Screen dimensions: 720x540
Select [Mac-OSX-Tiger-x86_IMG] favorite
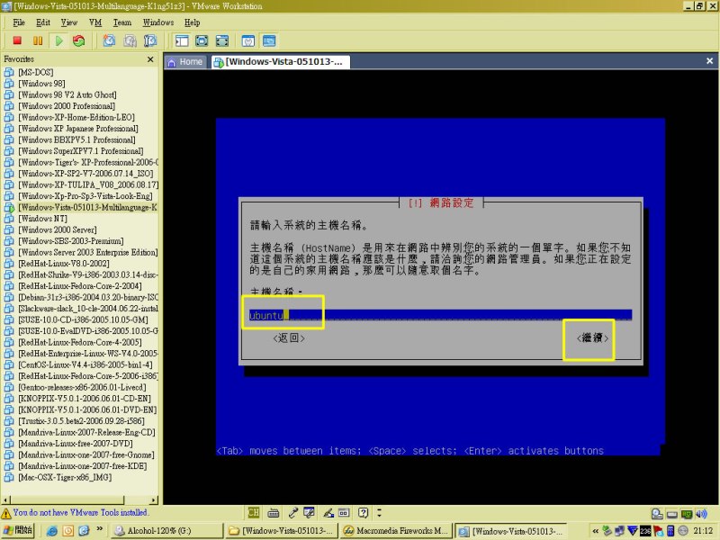click(x=65, y=478)
